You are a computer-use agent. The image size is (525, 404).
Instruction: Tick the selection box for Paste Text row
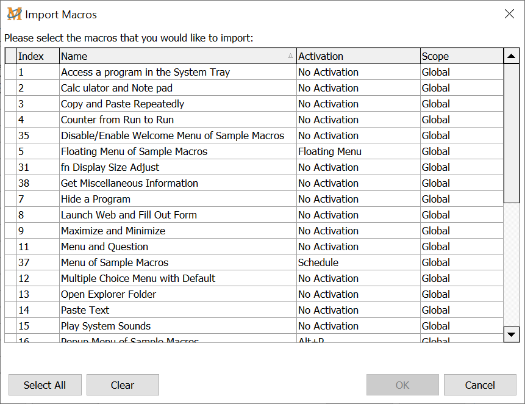[11, 310]
